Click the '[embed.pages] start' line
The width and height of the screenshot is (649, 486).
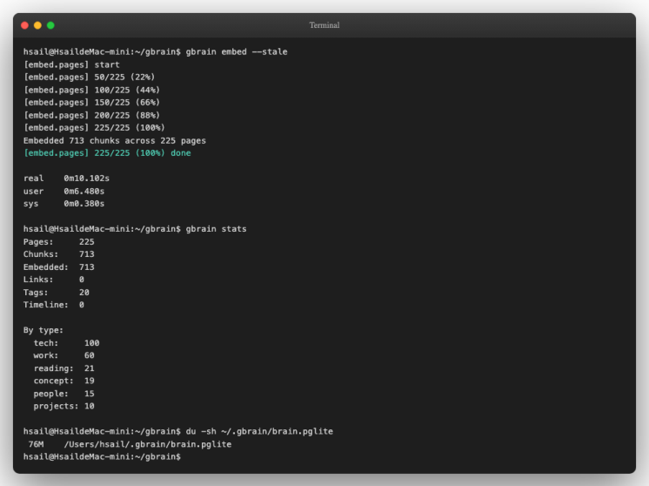tap(71, 64)
